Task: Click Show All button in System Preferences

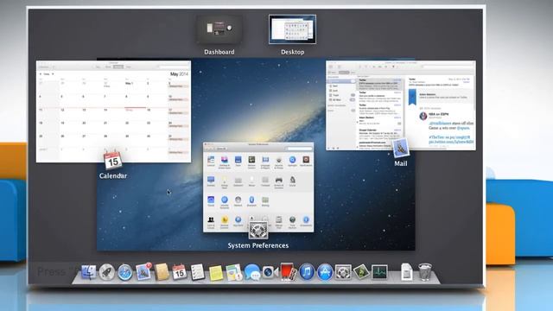Action: [x=221, y=149]
